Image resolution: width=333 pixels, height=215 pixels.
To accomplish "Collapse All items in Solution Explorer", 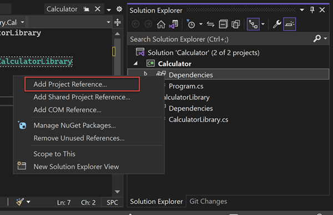I will tap(223, 24).
